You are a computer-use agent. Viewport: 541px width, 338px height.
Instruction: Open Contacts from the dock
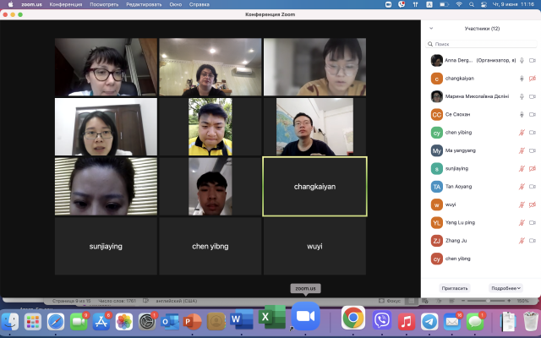216,322
